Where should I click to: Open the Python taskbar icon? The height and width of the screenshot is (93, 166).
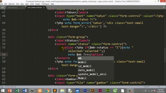click(x=70, y=91)
